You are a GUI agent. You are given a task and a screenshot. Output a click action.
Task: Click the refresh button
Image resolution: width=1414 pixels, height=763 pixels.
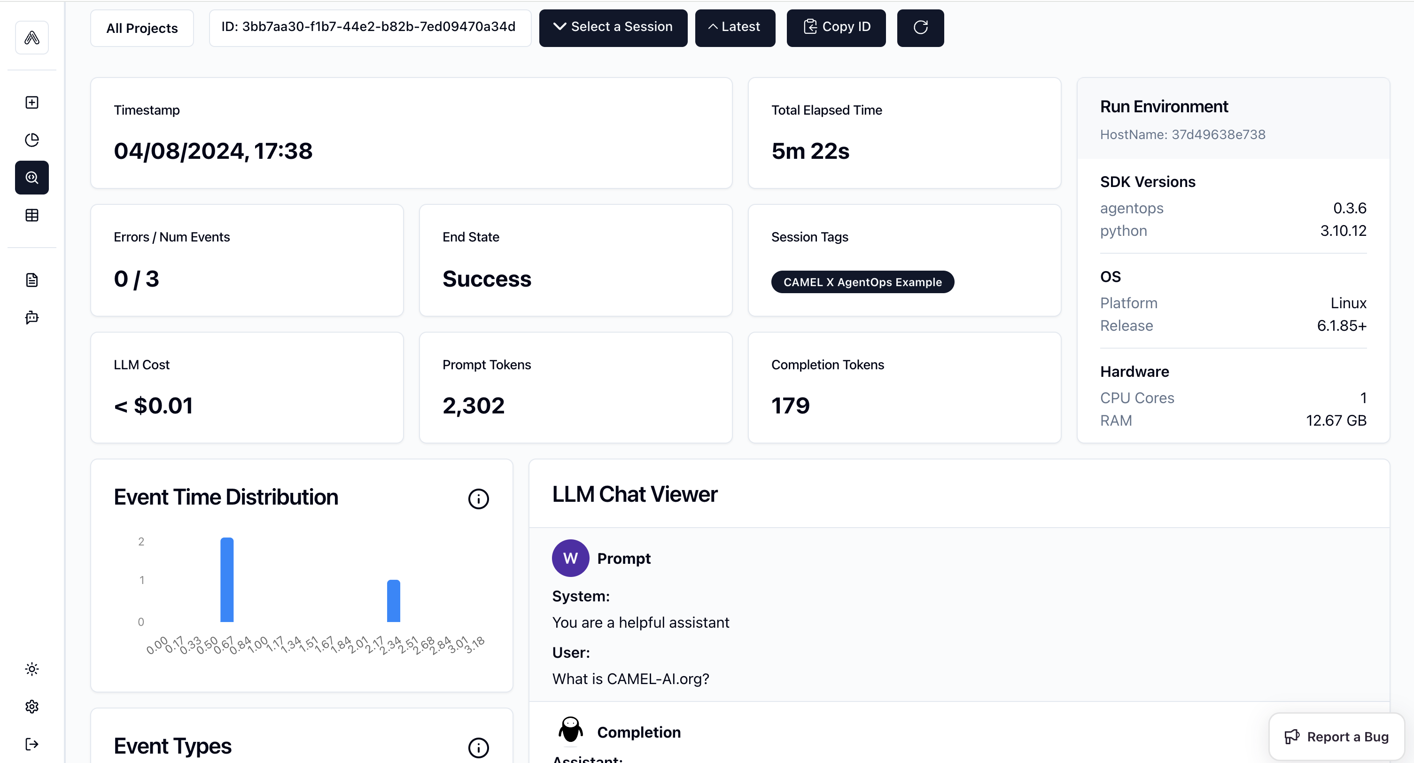coord(921,27)
